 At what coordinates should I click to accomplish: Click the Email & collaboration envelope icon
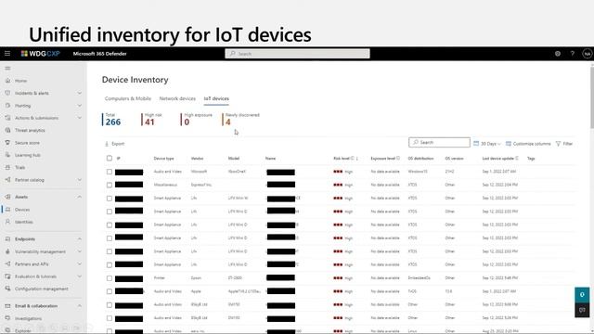[x=7, y=306]
